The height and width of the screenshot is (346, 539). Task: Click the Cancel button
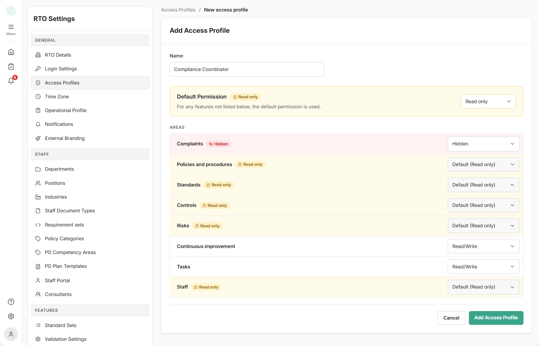[x=451, y=318]
